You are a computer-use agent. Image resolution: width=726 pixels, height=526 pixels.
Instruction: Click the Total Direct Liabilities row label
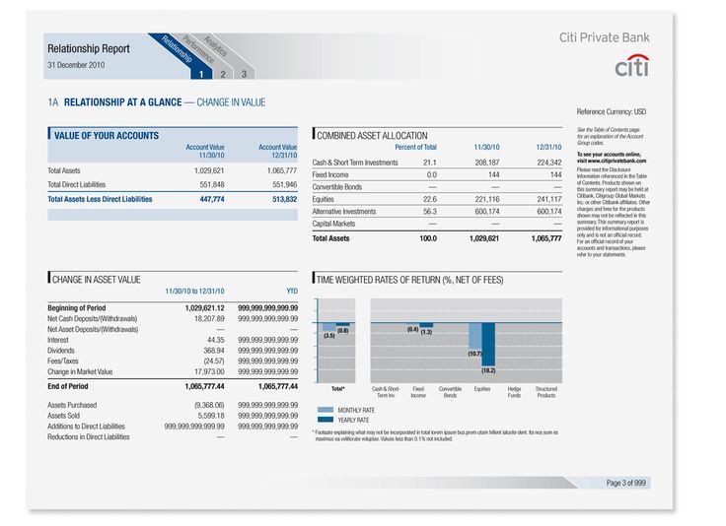pyautogui.click(x=76, y=184)
